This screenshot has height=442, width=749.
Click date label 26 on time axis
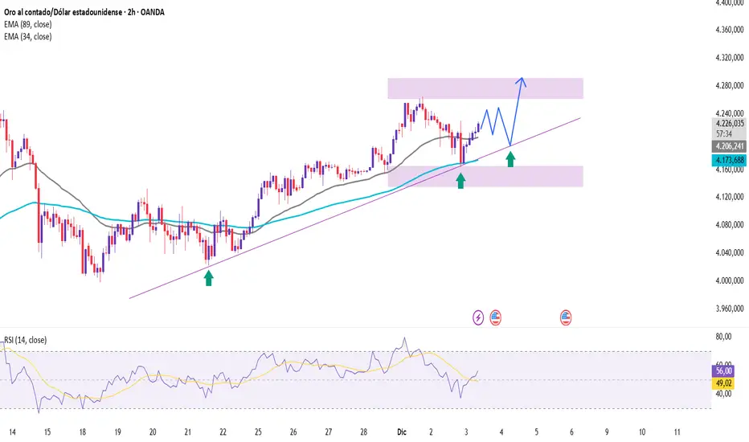pos(293,432)
